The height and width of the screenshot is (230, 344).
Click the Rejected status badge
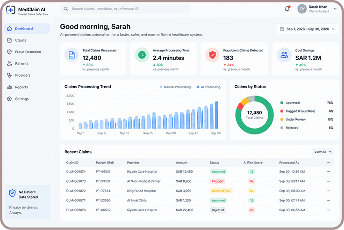(x=218, y=210)
